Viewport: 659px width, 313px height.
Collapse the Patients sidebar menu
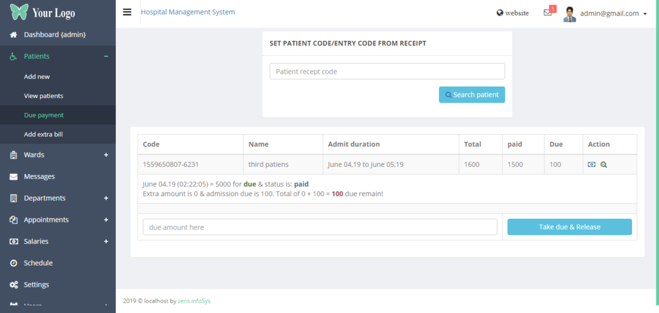[106, 56]
